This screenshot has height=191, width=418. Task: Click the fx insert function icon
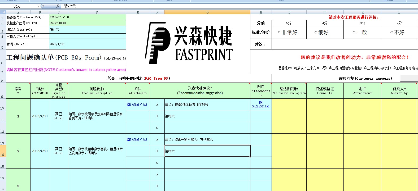pyautogui.click(x=58, y=6)
